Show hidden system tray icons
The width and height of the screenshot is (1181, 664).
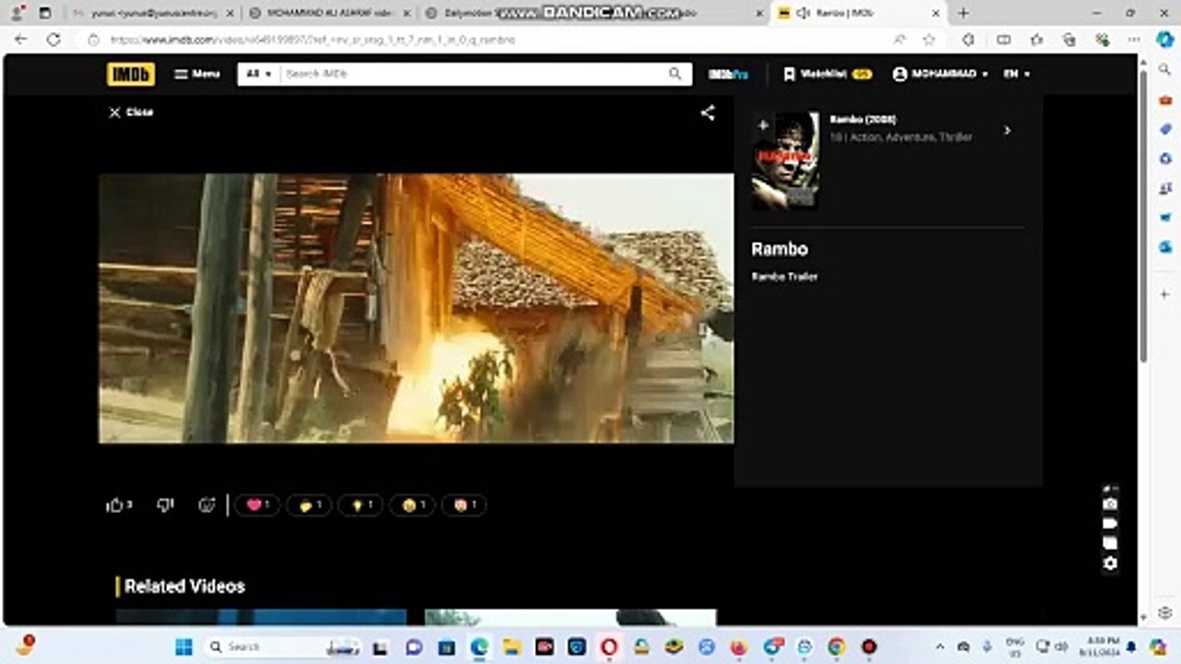click(940, 646)
